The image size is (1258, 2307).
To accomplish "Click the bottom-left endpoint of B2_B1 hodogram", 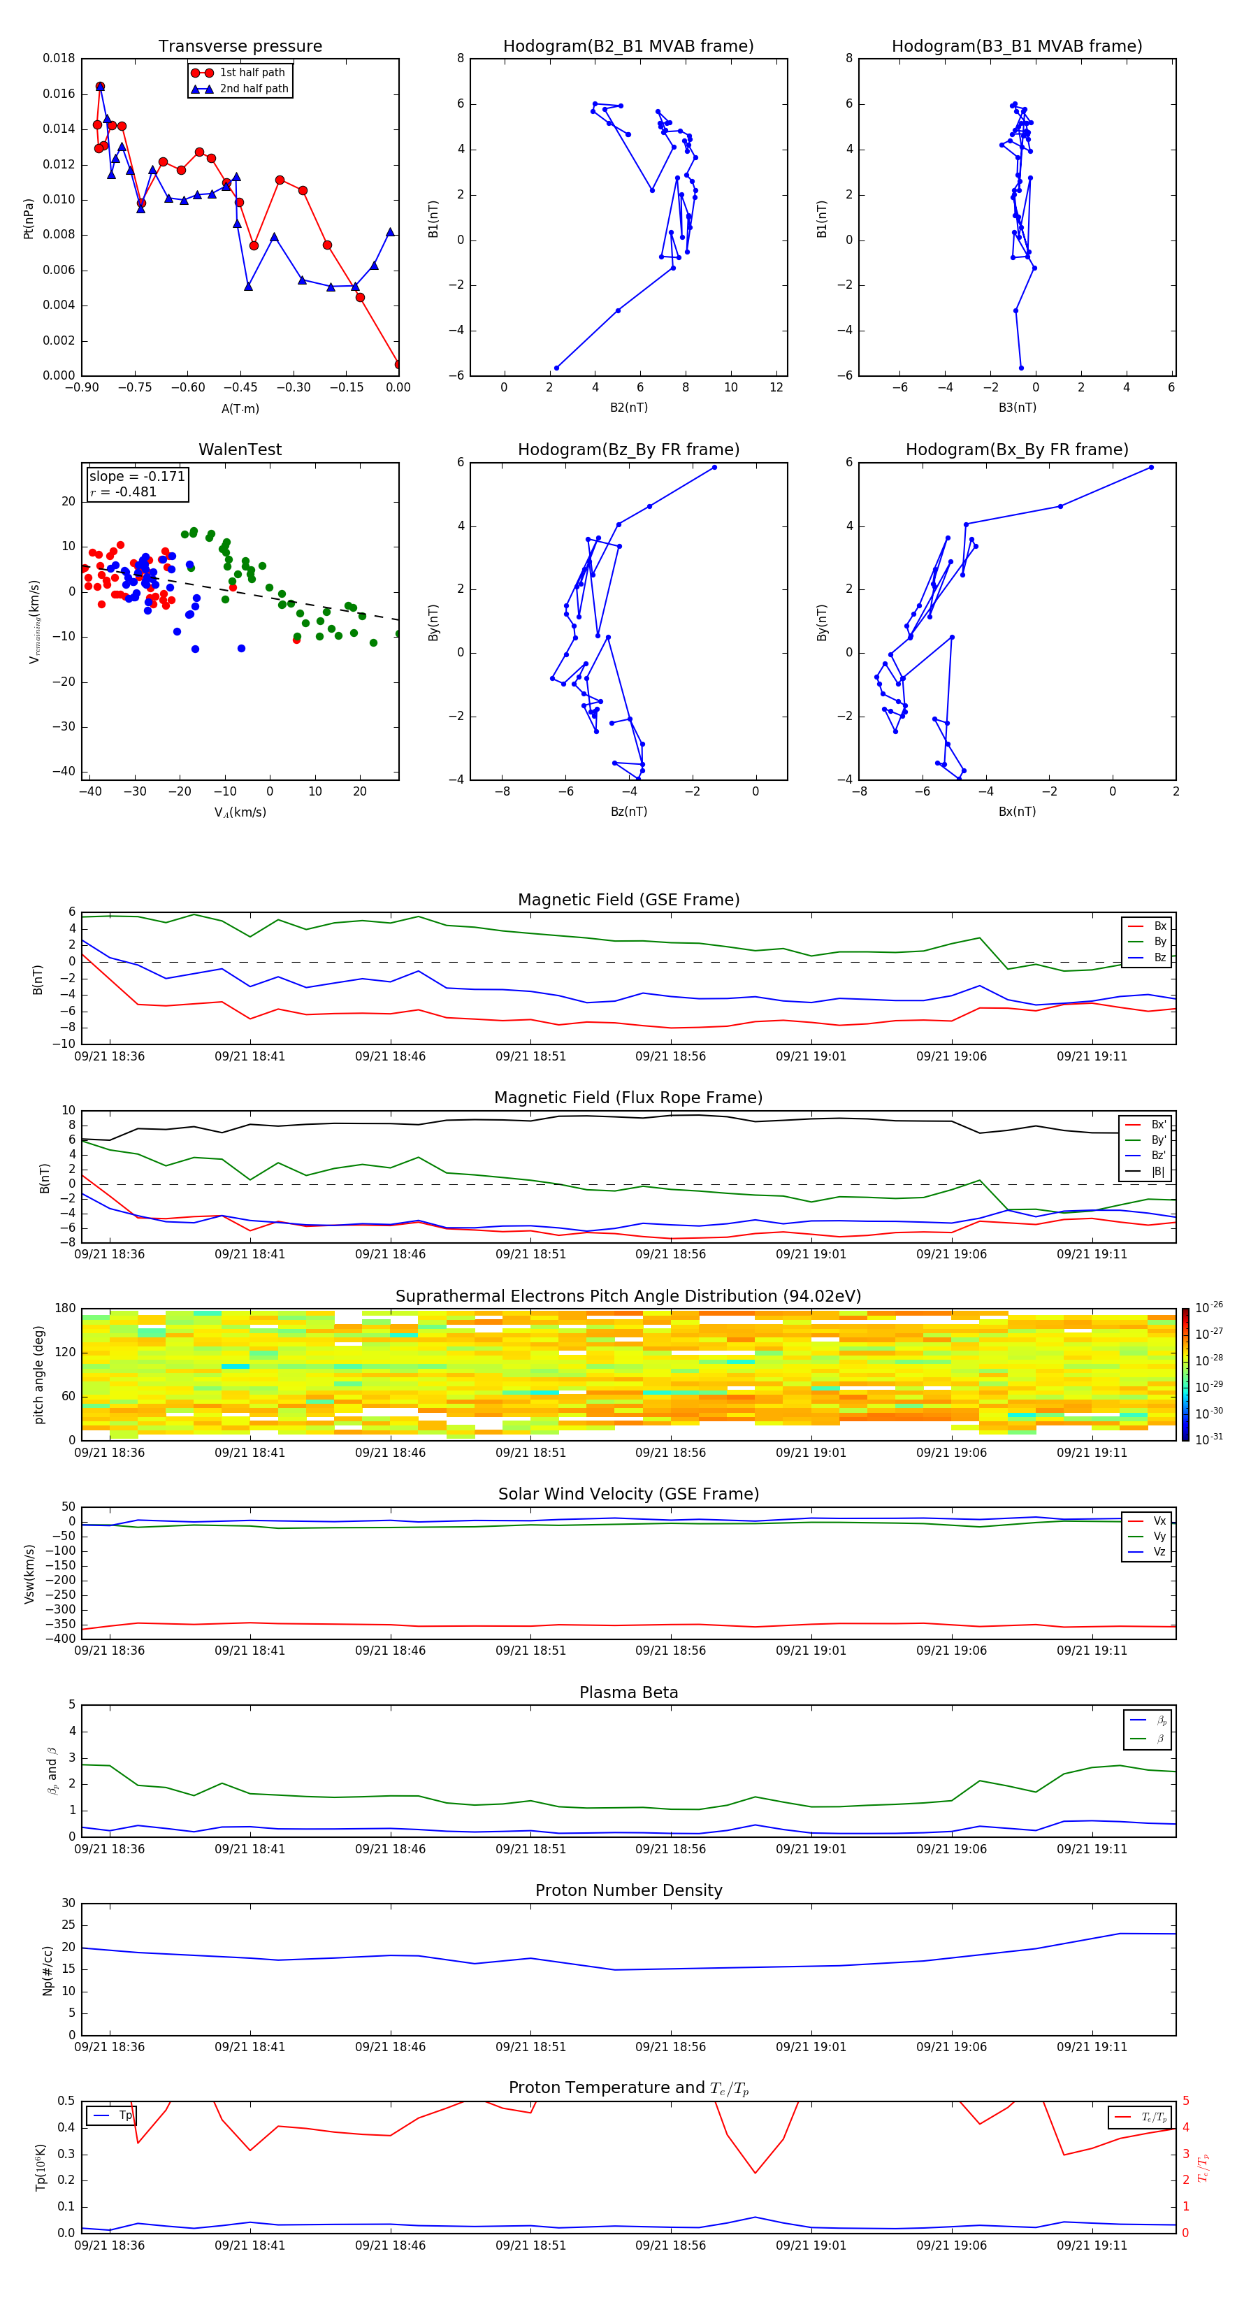I will (556, 368).
